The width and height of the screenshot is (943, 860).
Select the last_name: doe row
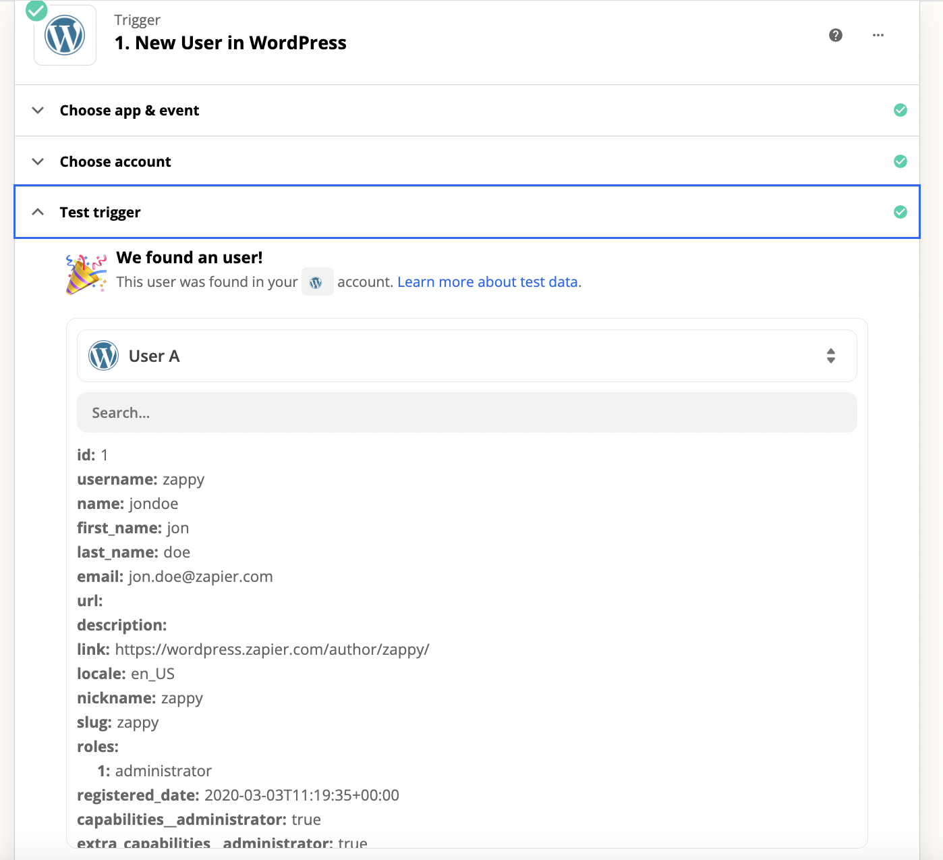[134, 552]
